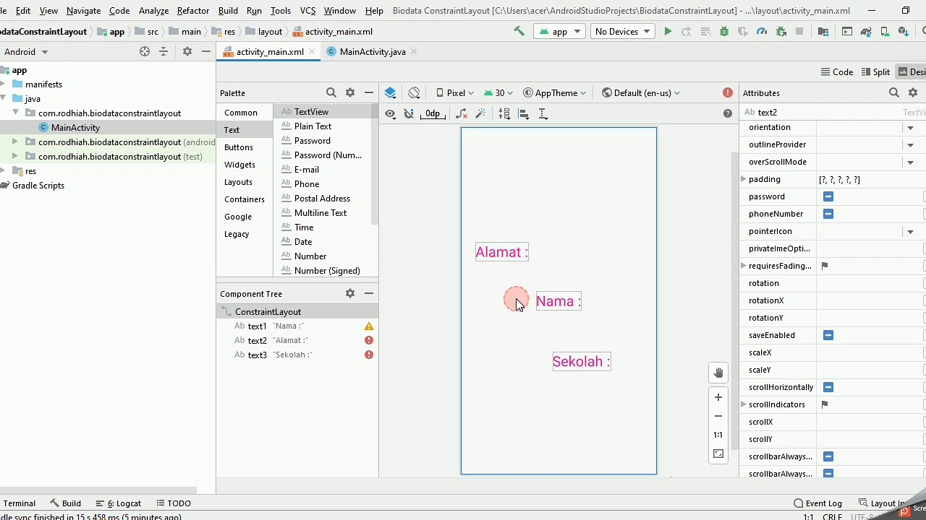Search Attributes with the magnifier icon
Image resolution: width=926 pixels, height=520 pixels.
point(894,92)
